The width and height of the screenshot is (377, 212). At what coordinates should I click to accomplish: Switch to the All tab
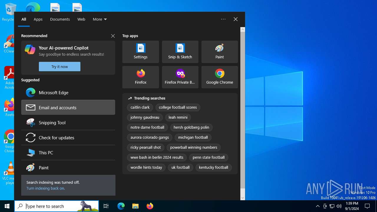[x=24, y=19]
